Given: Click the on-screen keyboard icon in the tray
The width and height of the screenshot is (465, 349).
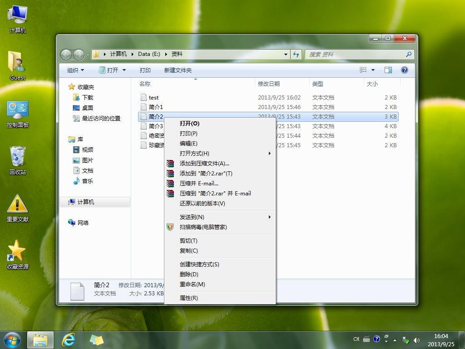Looking at the screenshot, I should click(366, 339).
